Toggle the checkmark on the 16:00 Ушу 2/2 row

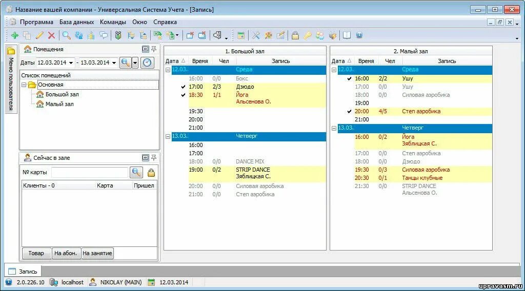[349, 78]
